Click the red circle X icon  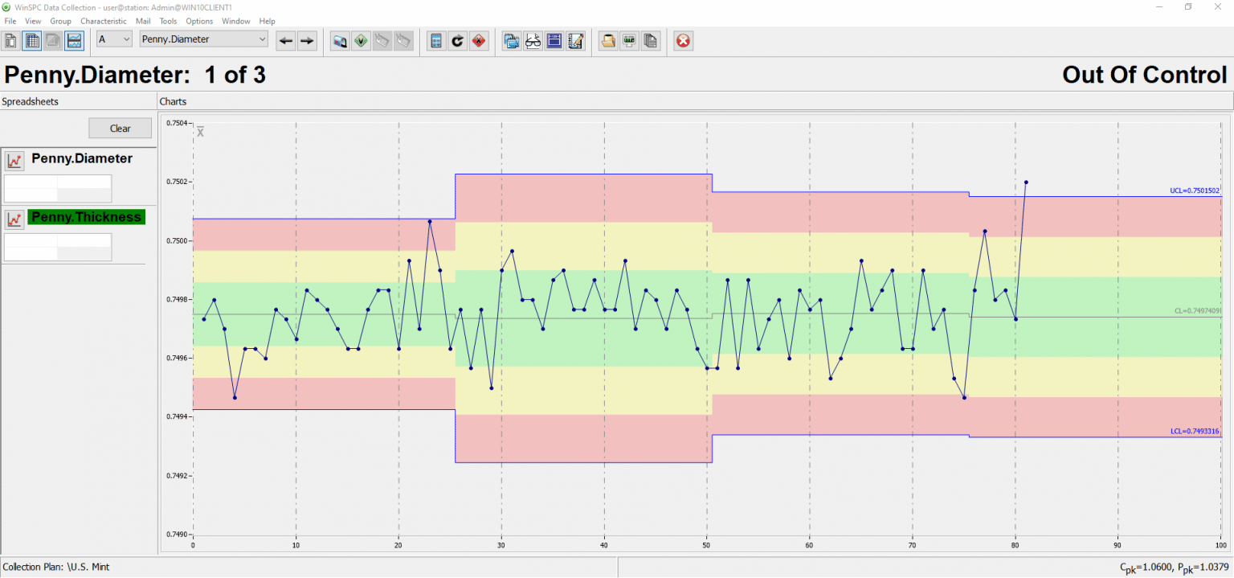(x=683, y=40)
